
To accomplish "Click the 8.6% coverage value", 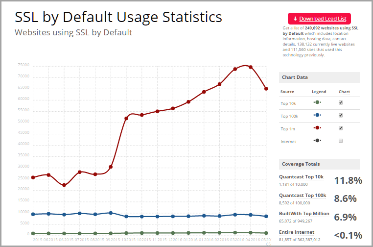I will point(346,198).
